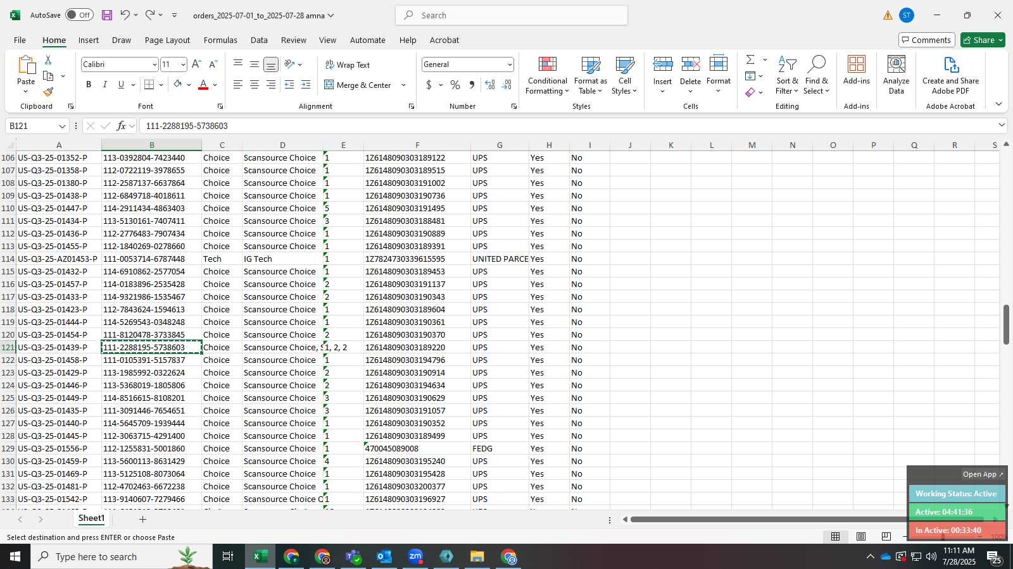The width and height of the screenshot is (1013, 569).
Task: Click the Save icon in title bar
Action: pos(106,15)
